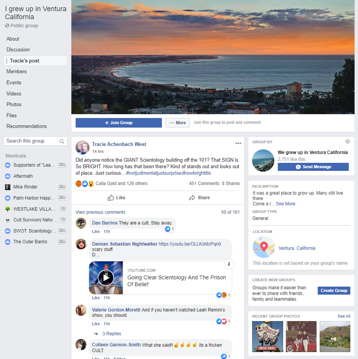Open the Files section
The height and width of the screenshot is (359, 358).
pos(12,115)
